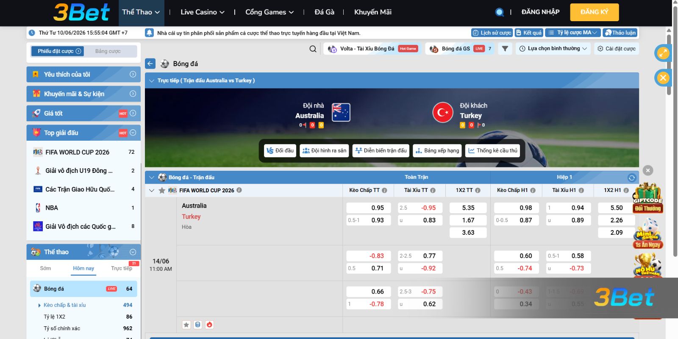Image resolution: width=678 pixels, height=339 pixels.
Task: Open the Mini Games dice icon
Action: 648,234
